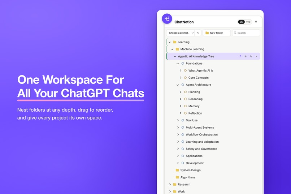Delete Agentic AI Knowledge Tree X icon
291x194 pixels.
[x=256, y=56]
